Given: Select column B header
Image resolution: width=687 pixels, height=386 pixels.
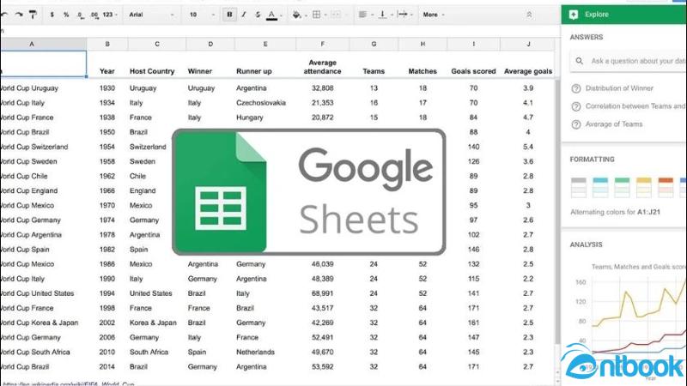Looking at the screenshot, I should pyautogui.click(x=107, y=44).
